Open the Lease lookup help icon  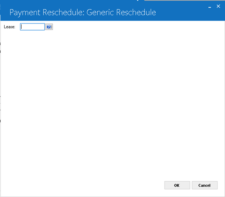pyautogui.click(x=49, y=27)
